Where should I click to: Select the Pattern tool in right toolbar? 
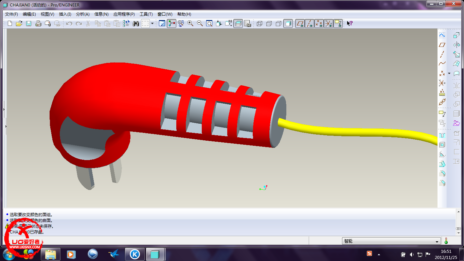457,114
